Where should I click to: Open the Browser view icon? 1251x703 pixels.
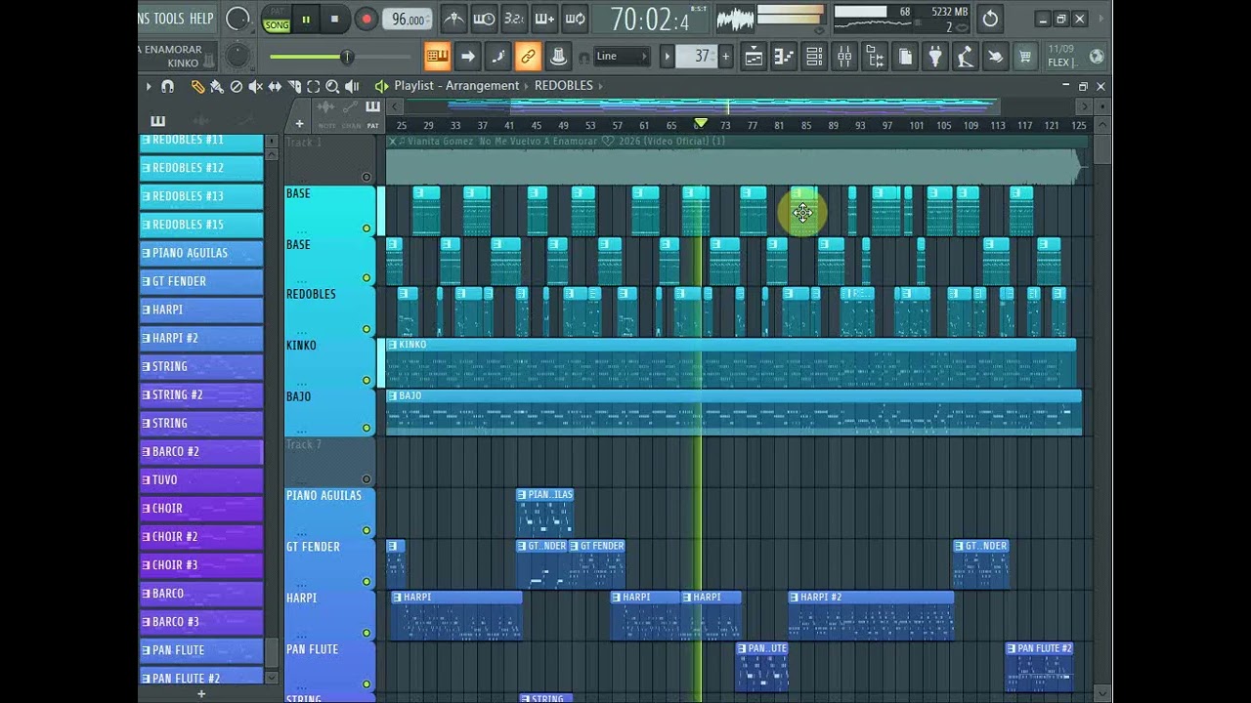875,57
